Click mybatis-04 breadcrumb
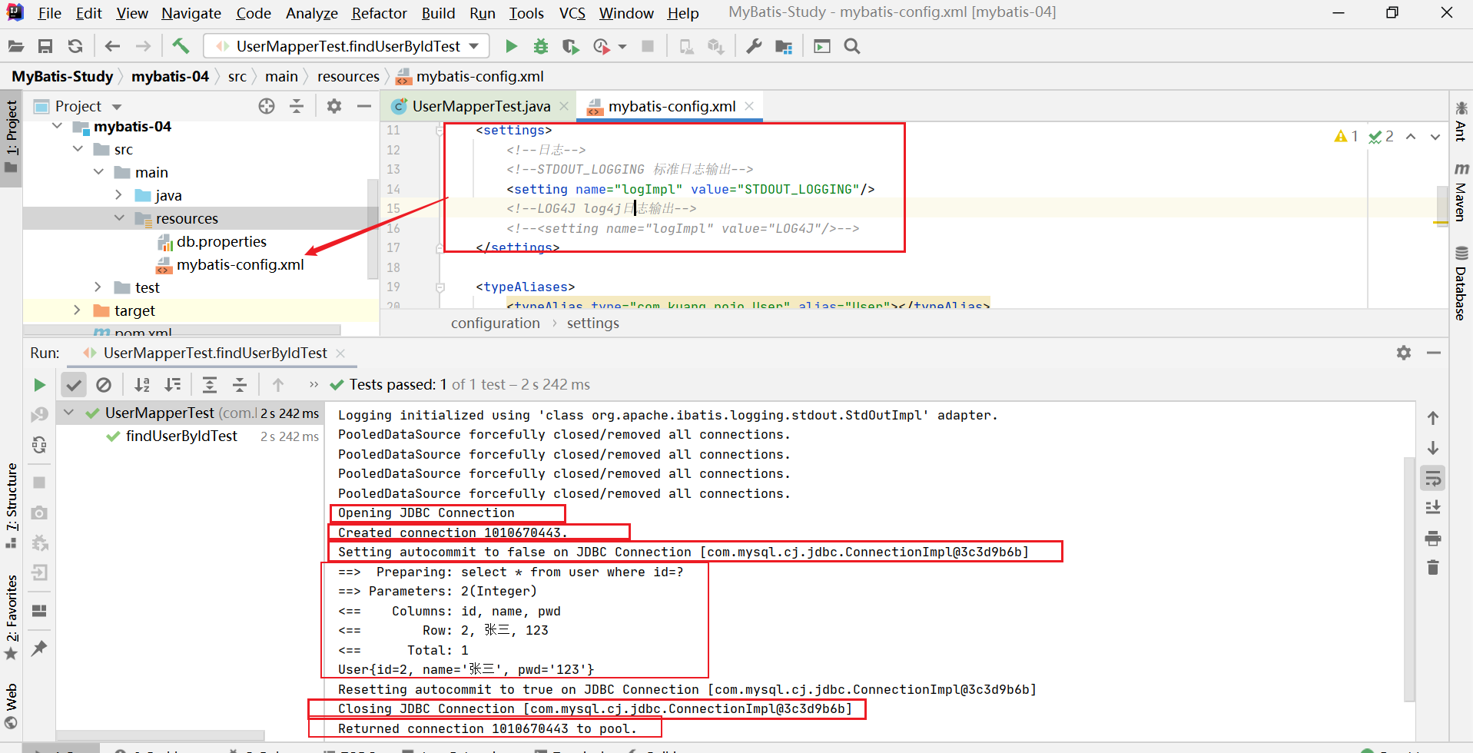This screenshot has height=753, width=1473. (x=170, y=76)
